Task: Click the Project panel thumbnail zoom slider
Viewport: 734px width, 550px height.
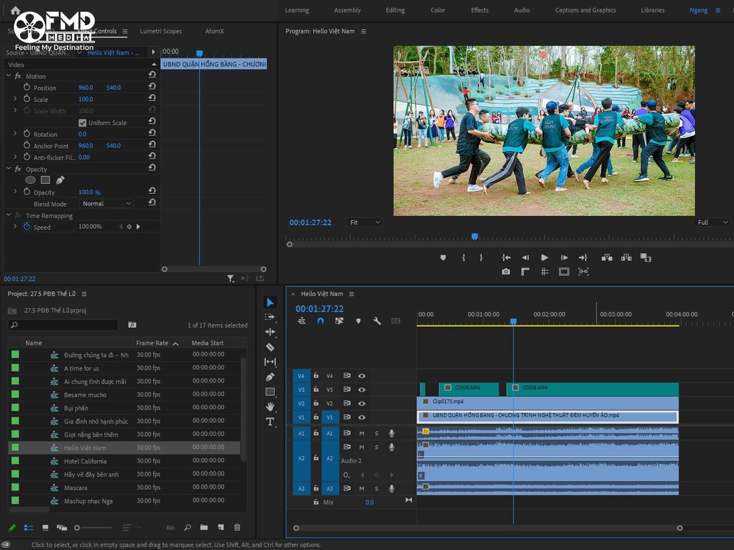Action: point(78,528)
